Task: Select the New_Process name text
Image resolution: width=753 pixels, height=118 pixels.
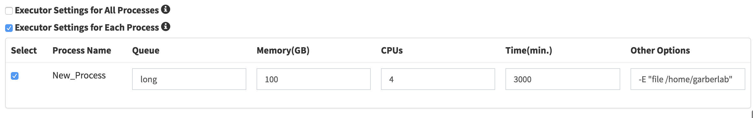Action: (x=79, y=76)
